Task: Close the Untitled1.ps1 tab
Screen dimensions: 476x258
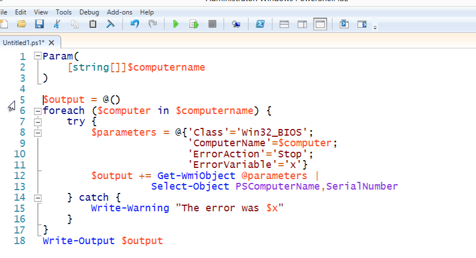Action: click(52, 42)
